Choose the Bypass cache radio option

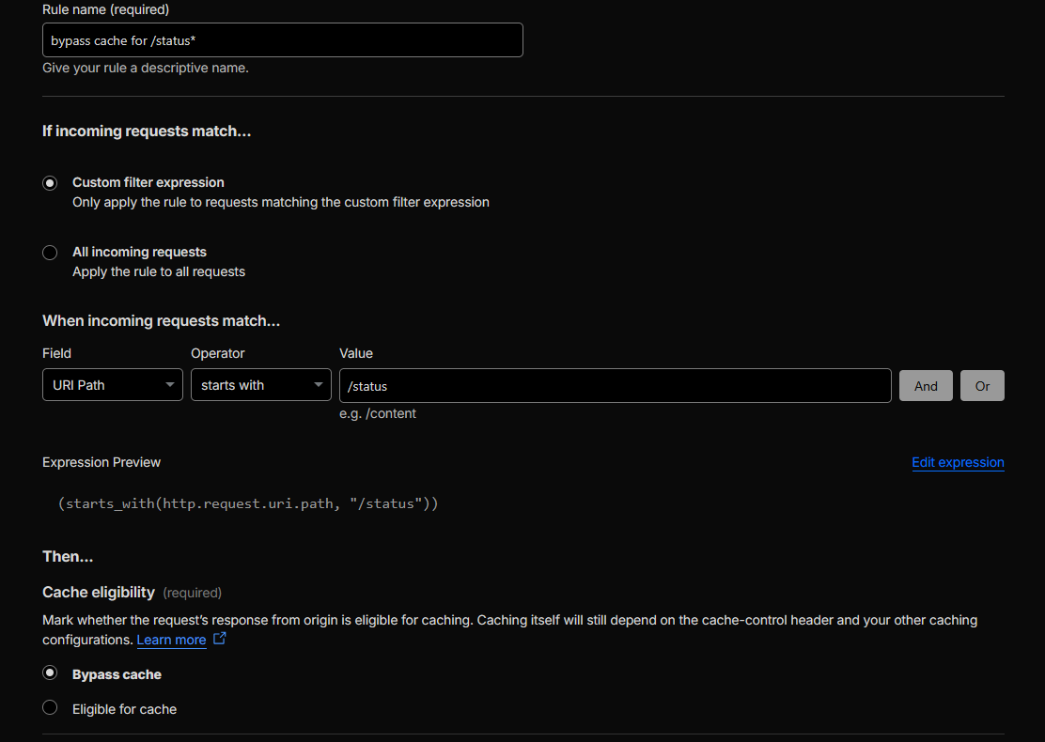point(50,672)
